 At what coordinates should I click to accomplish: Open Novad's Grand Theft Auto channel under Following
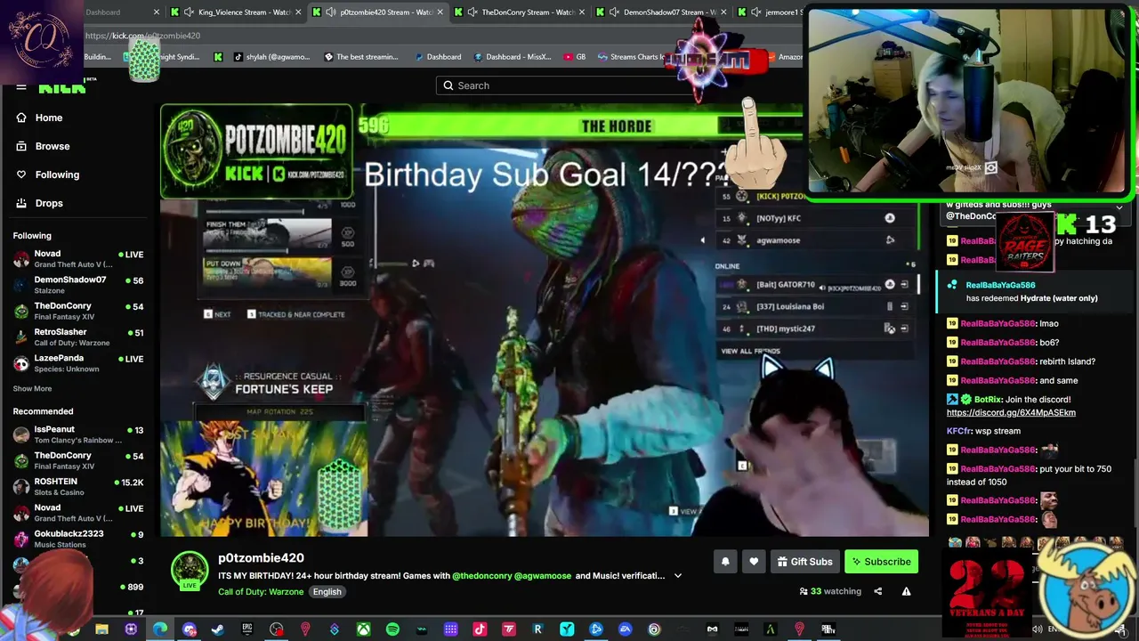pyautogui.click(x=78, y=259)
